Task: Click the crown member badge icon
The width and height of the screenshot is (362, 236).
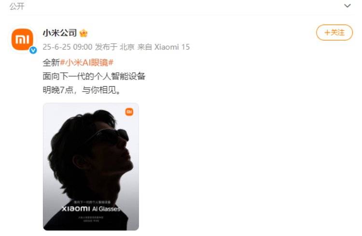Action: point(84,33)
